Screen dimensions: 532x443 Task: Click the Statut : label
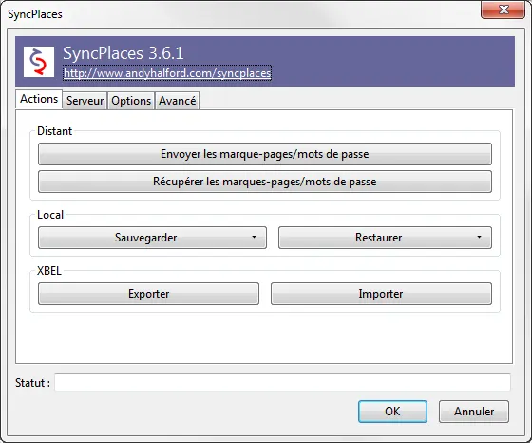32,383
